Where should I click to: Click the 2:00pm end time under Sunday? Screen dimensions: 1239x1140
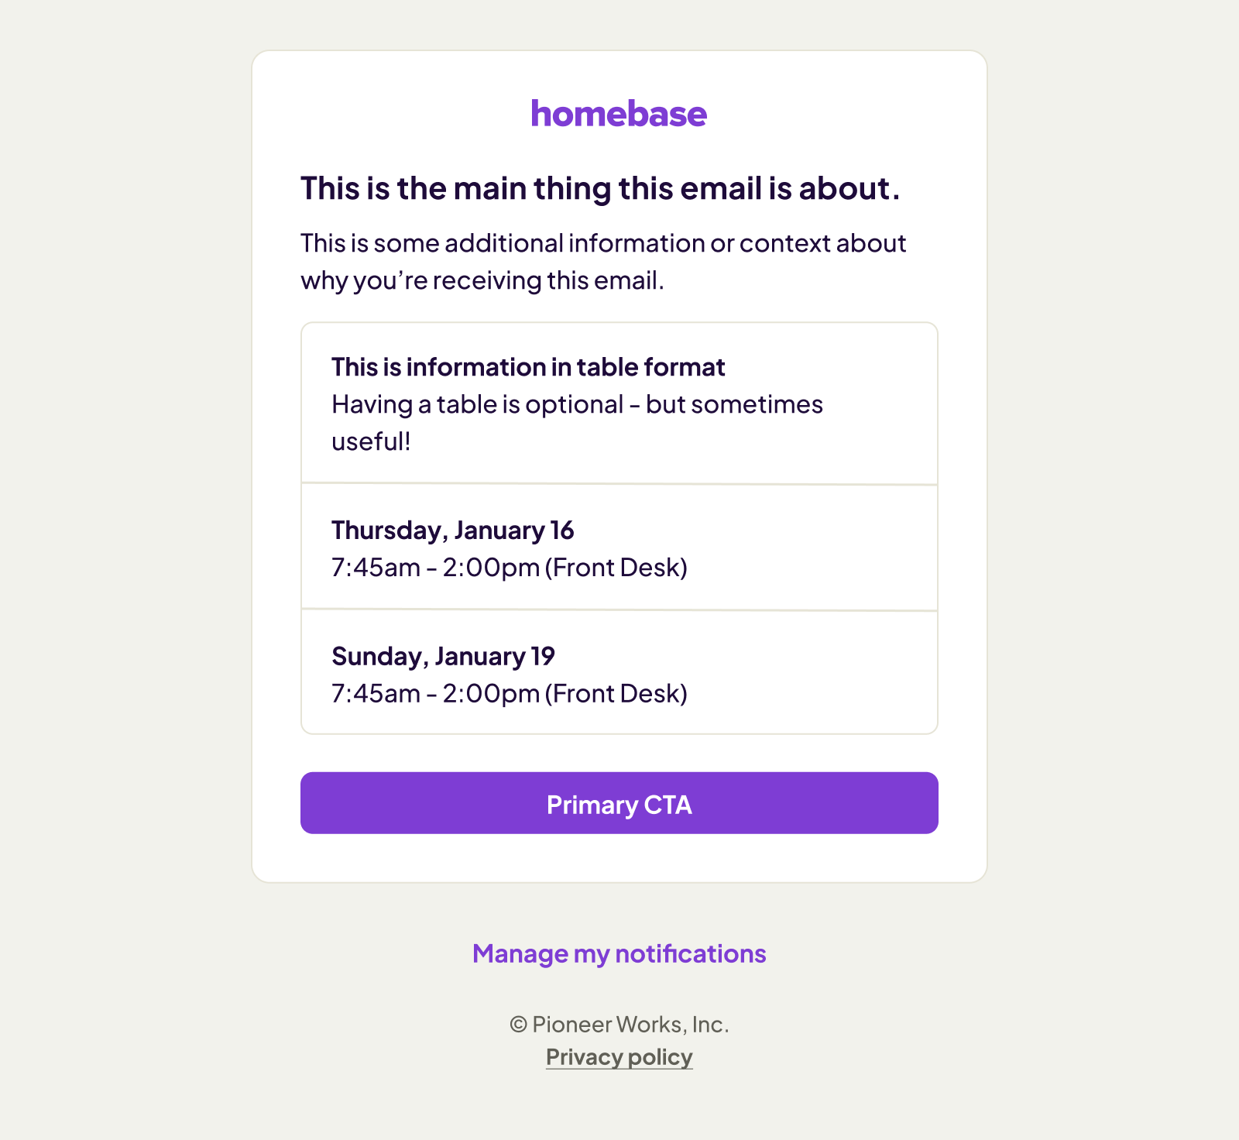coord(491,694)
